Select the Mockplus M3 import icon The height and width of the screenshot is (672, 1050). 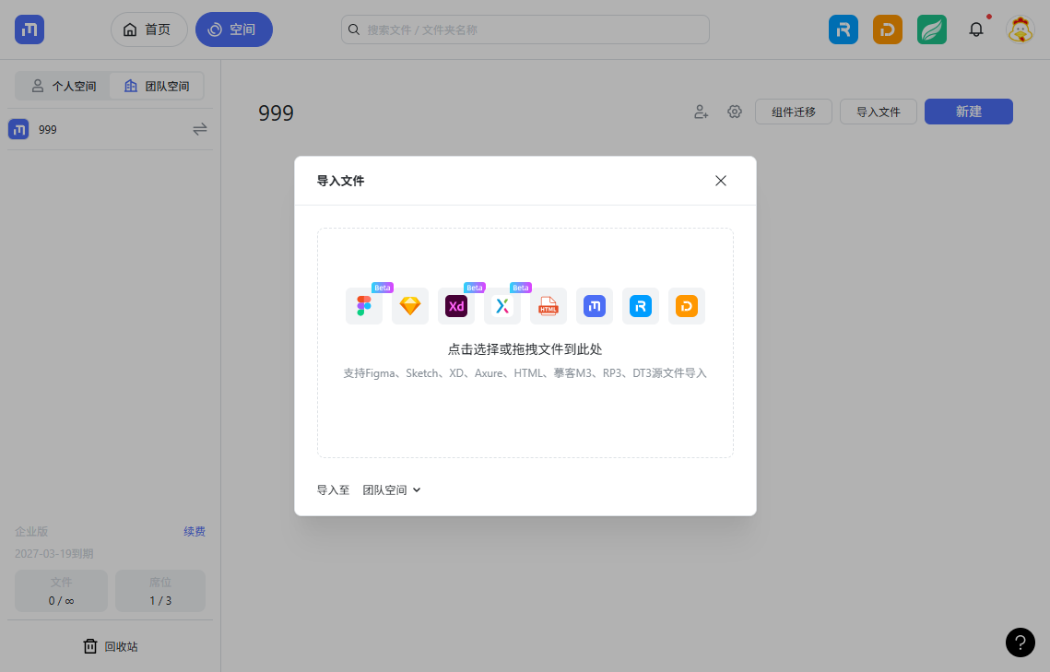[595, 306]
